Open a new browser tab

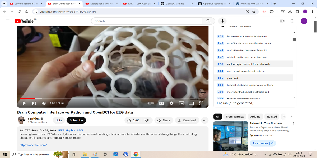tap(275, 4)
